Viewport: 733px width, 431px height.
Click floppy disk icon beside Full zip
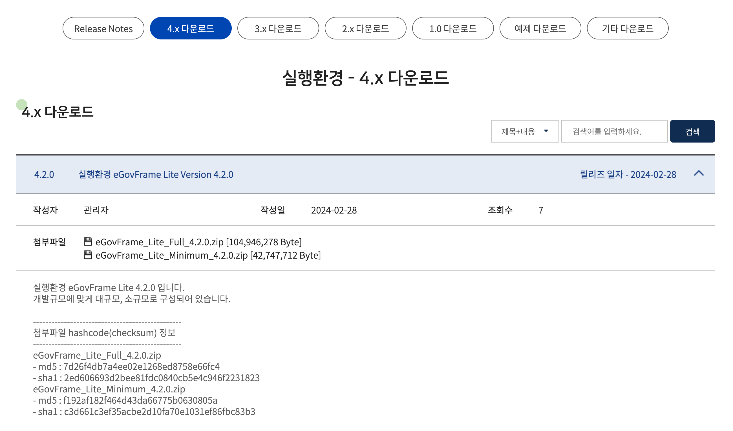[x=88, y=242]
